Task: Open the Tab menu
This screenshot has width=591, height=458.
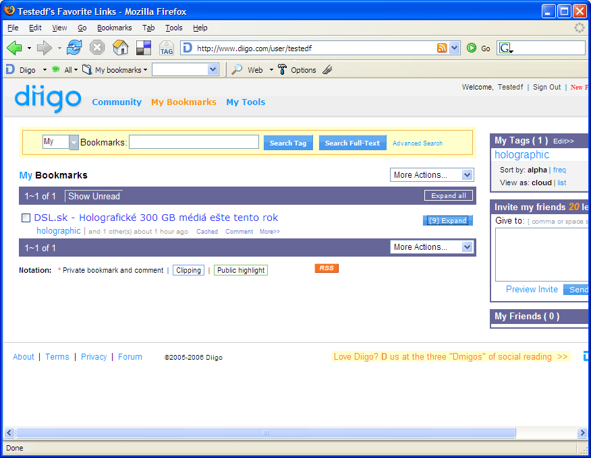Action: pos(148,28)
